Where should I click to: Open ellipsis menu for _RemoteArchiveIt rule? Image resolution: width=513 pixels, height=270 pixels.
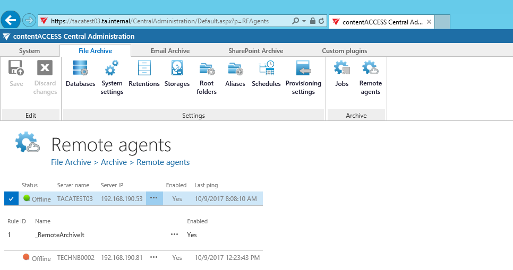click(x=174, y=234)
